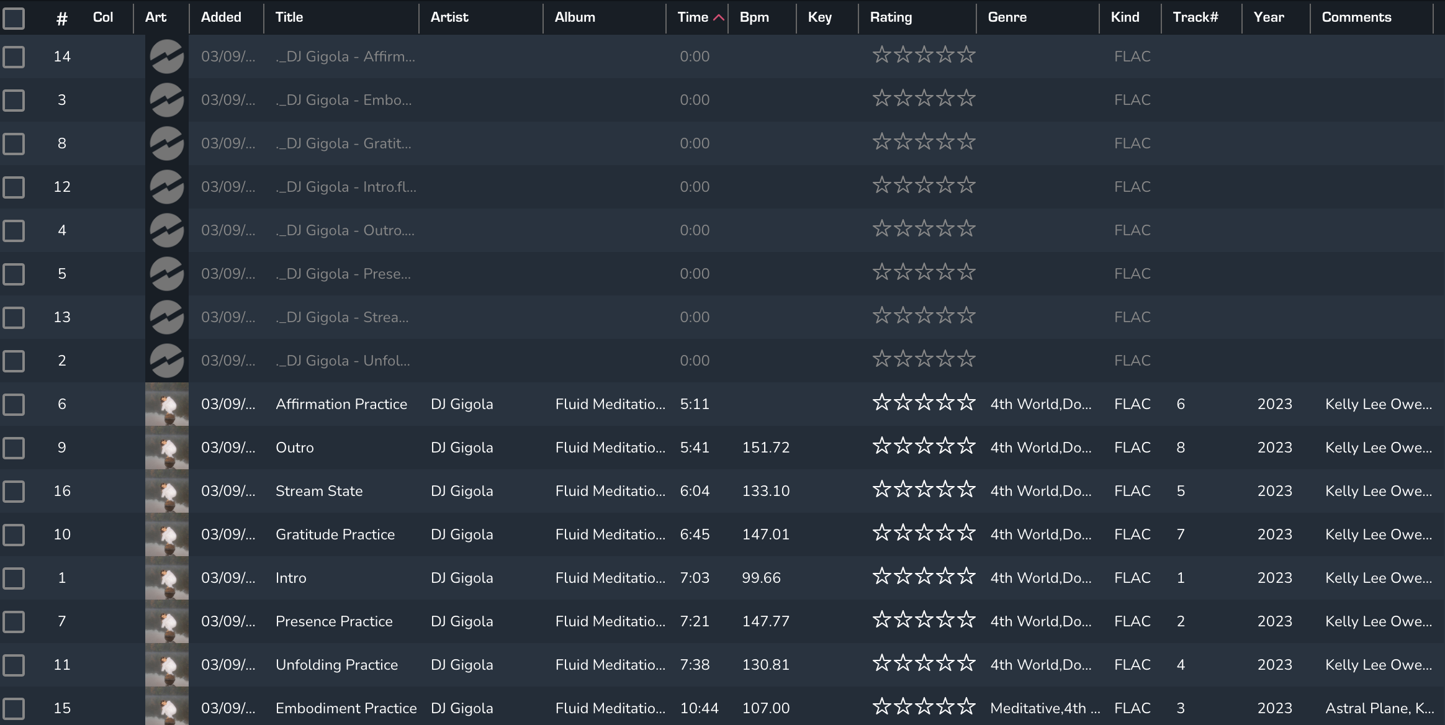Click Fluid Meditation album on Intro row
Image resolution: width=1445 pixels, height=725 pixels.
pyautogui.click(x=610, y=578)
